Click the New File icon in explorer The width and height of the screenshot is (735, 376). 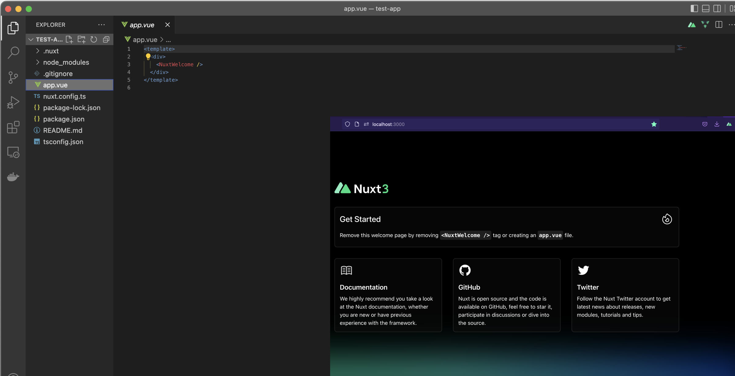69,39
